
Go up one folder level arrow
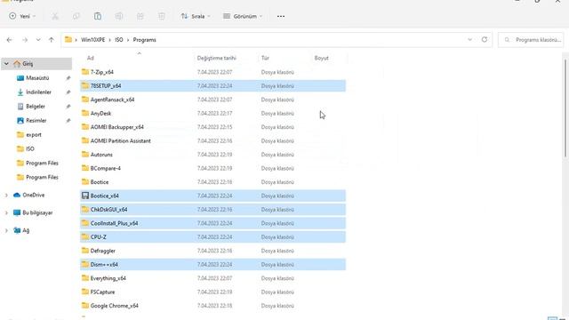(x=52, y=40)
